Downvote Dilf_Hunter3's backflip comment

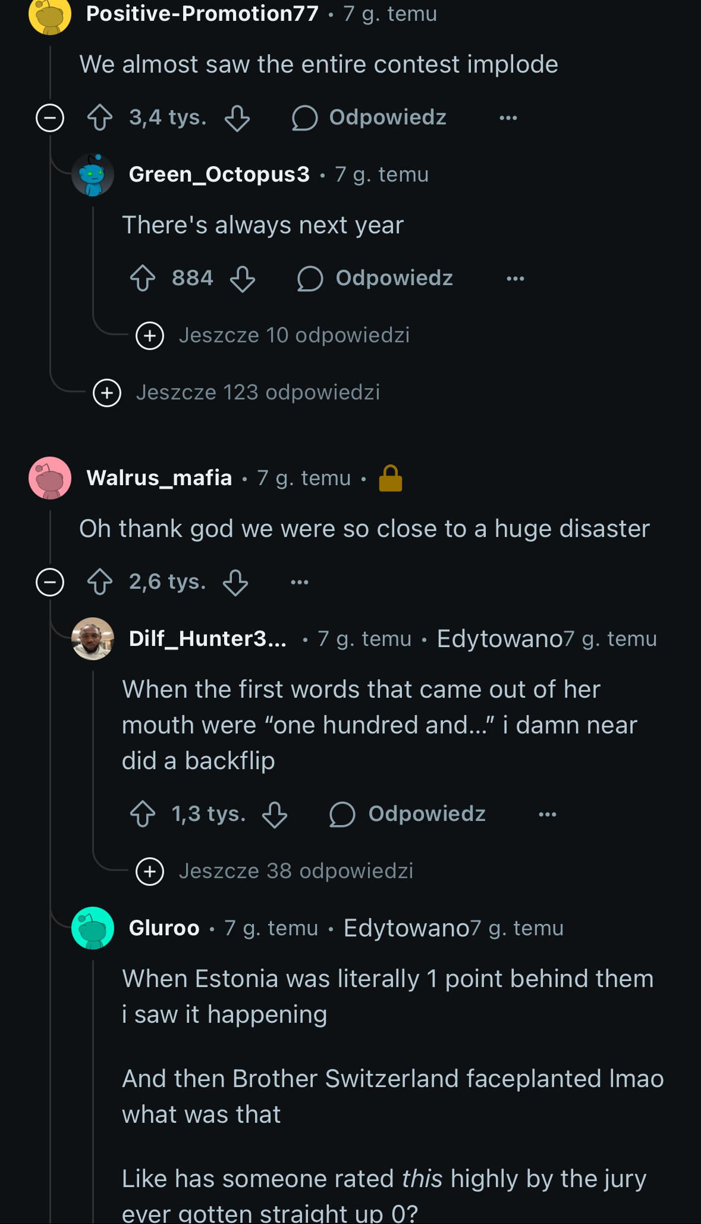[x=275, y=814]
